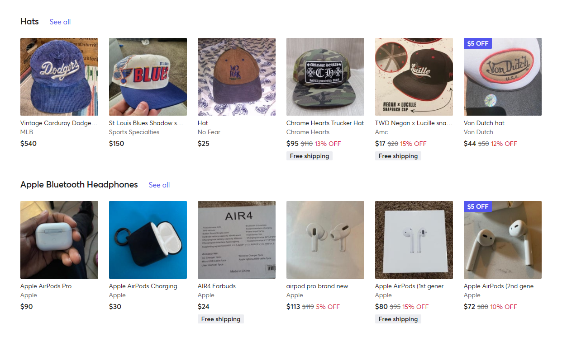Open TWD Negan x Lucille snapback image
567x337 pixels.
[414, 77]
